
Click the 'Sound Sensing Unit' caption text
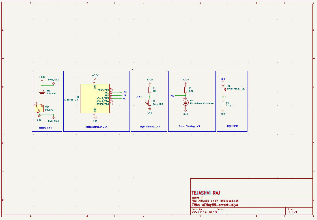189,126
